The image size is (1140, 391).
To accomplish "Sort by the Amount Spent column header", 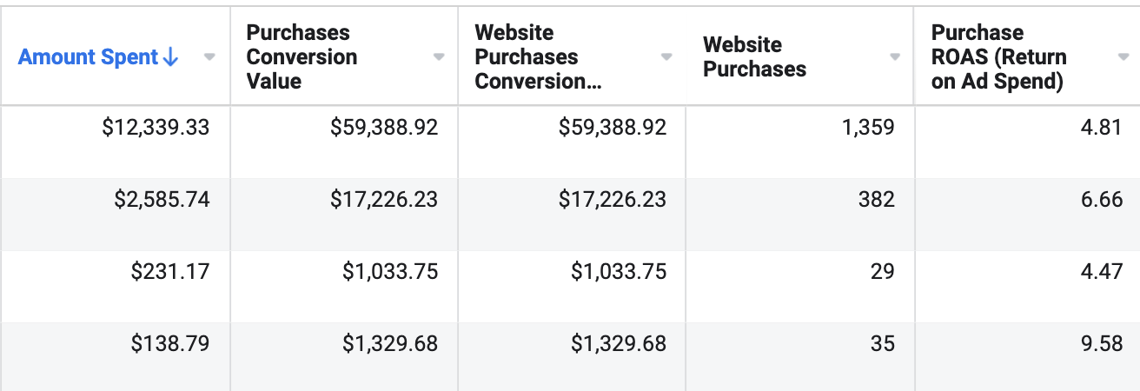I will click(89, 57).
